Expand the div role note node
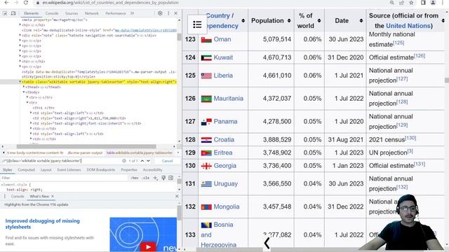 (x=20, y=36)
